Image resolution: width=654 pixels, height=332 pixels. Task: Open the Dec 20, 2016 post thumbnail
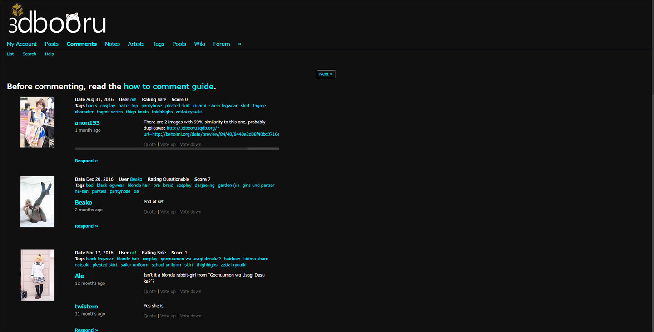tap(37, 202)
